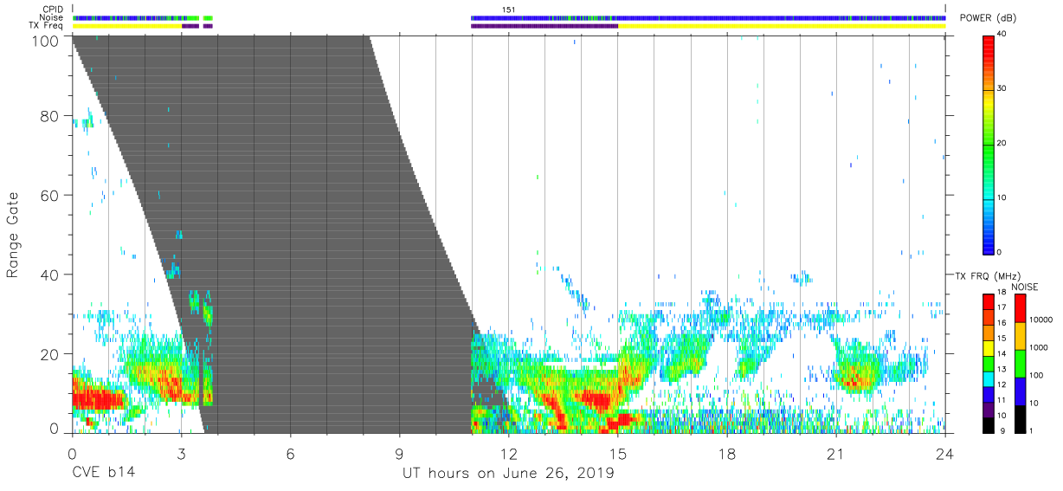Click the Range Gate y-axis title
The width and height of the screenshot is (1063, 491).
point(13,235)
